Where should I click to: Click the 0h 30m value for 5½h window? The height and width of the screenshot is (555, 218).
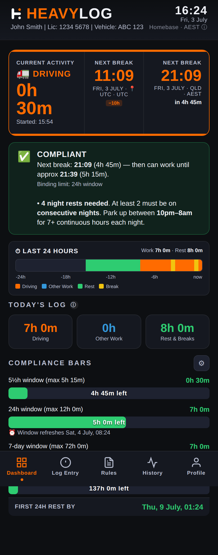[197, 380]
